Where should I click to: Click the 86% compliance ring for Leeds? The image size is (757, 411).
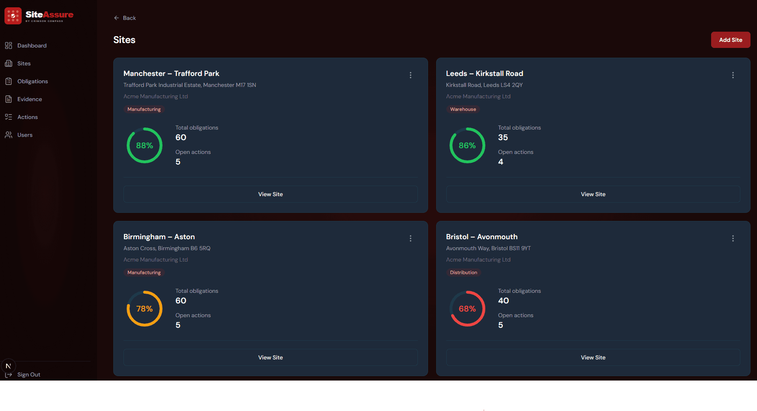point(467,145)
